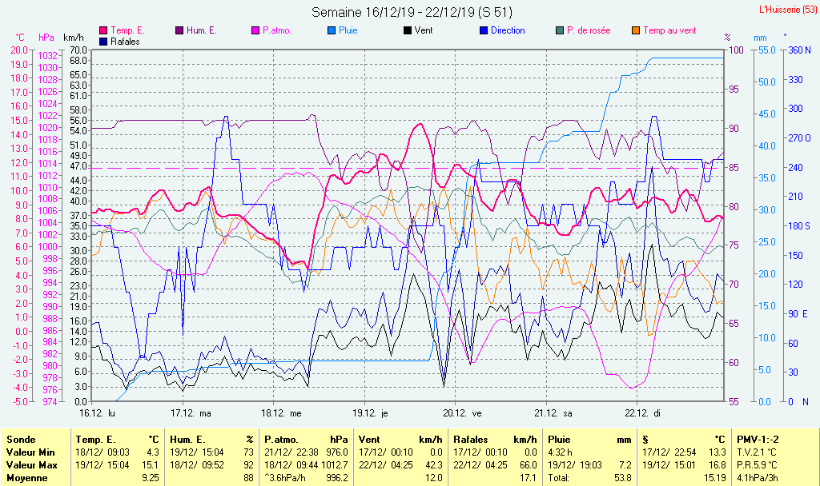Click the purple Hum. E. legend swatch

pyautogui.click(x=179, y=31)
